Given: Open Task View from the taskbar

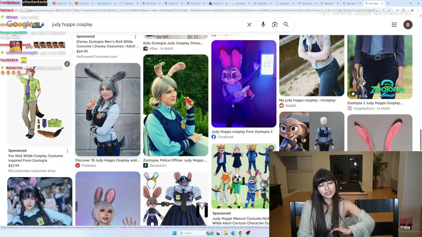Looking at the screenshot, I should (218, 233).
